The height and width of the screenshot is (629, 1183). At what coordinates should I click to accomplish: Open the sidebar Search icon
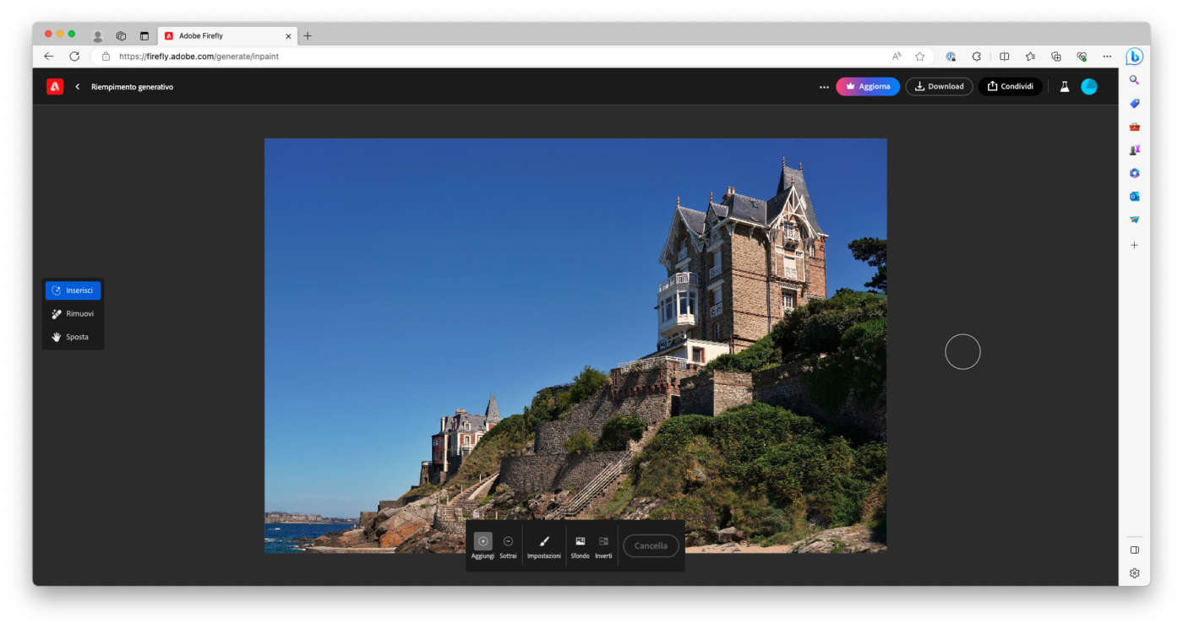click(1134, 80)
